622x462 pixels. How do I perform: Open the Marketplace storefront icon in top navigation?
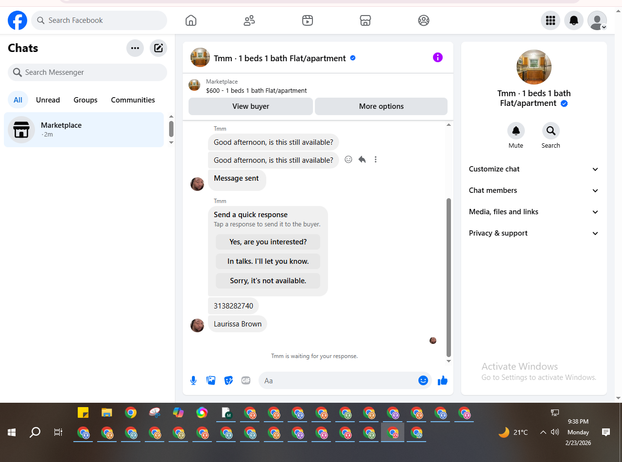[365, 20]
